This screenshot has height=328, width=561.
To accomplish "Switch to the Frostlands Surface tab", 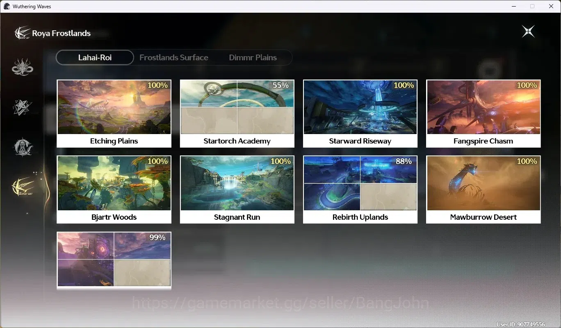I will (174, 57).
